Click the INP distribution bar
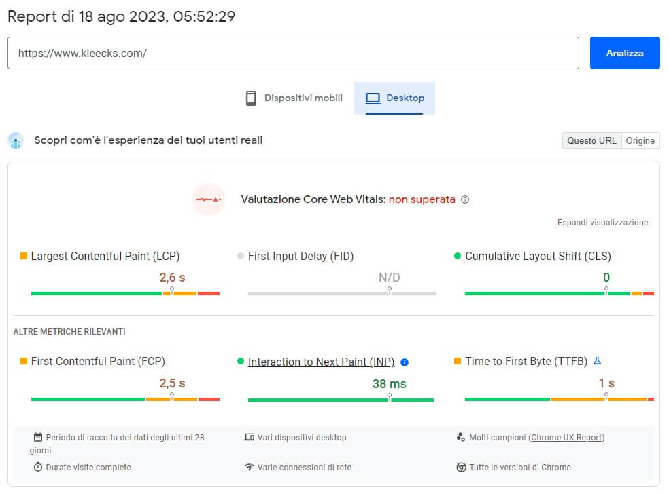669x494 pixels. point(341,400)
